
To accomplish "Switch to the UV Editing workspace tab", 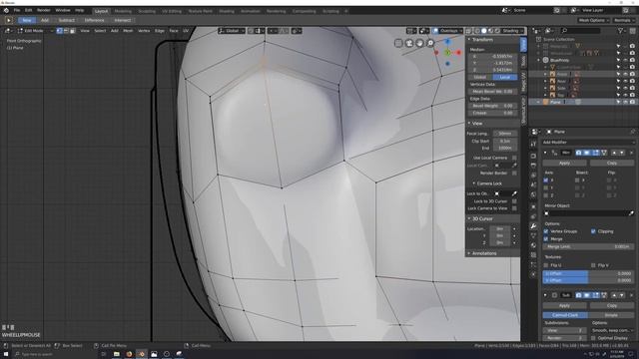I will click(x=172, y=11).
